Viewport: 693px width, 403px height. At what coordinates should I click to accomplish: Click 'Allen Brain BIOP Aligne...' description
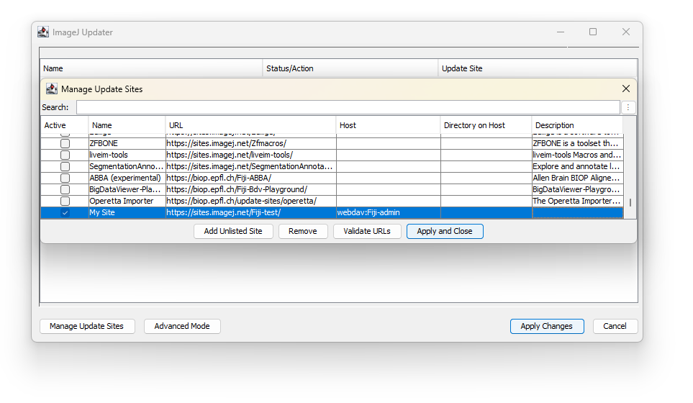tap(578, 178)
